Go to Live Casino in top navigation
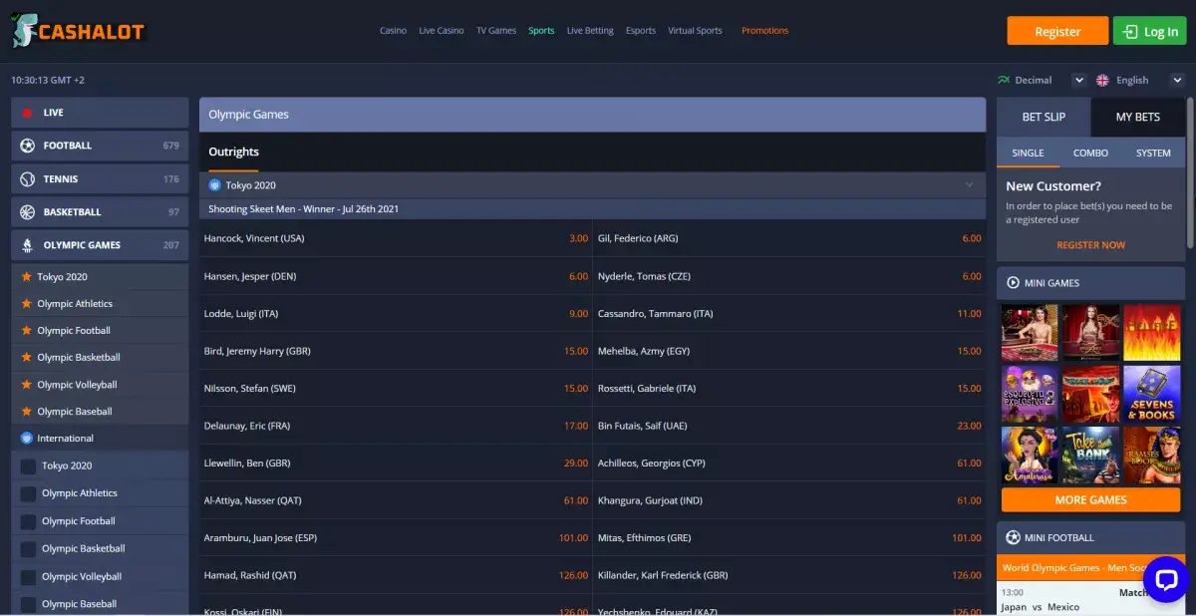Viewport: 1196px width, 616px height. point(442,31)
